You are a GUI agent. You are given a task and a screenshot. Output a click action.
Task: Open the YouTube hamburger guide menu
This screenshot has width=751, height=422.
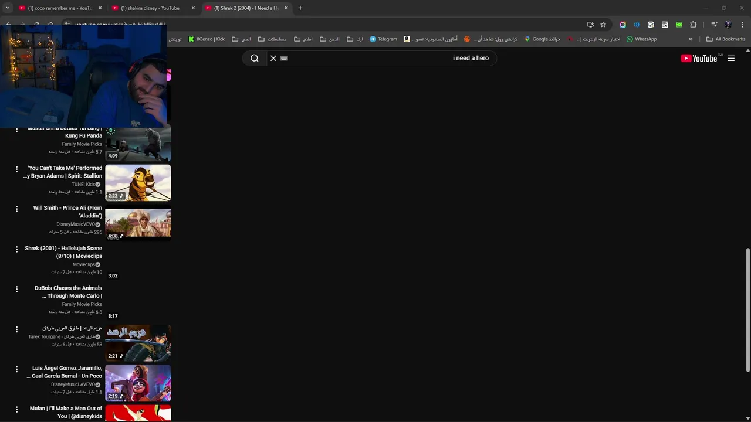(731, 58)
